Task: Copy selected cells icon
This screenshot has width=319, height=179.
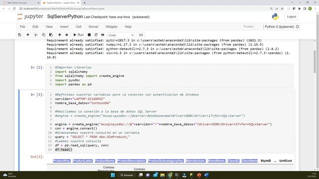Action: 43,35
